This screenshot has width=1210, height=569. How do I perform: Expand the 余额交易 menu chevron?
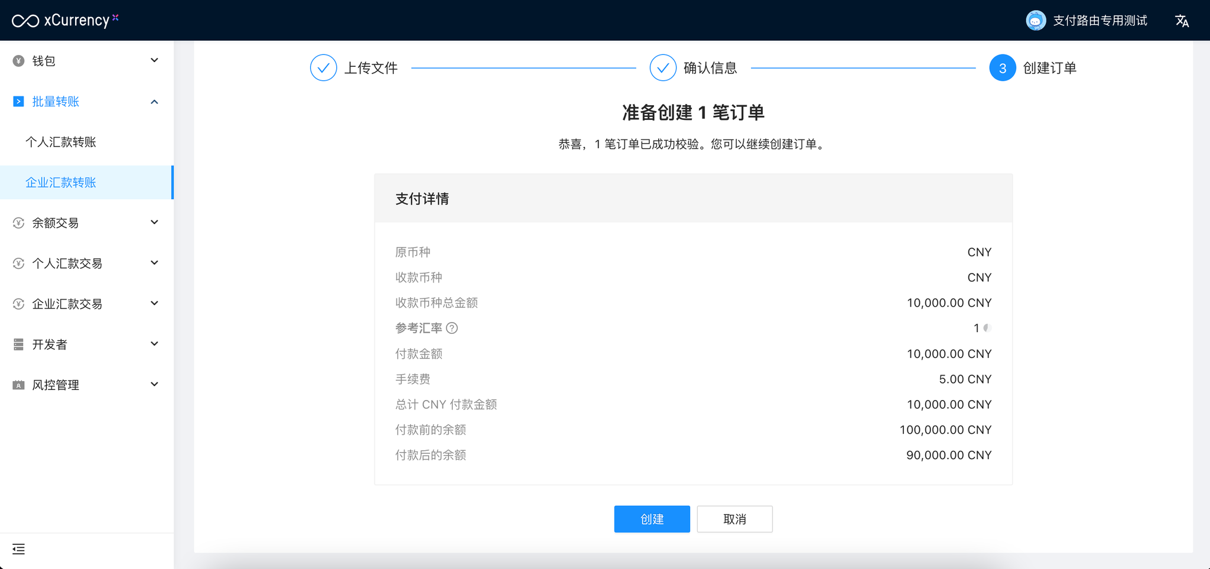coord(154,222)
